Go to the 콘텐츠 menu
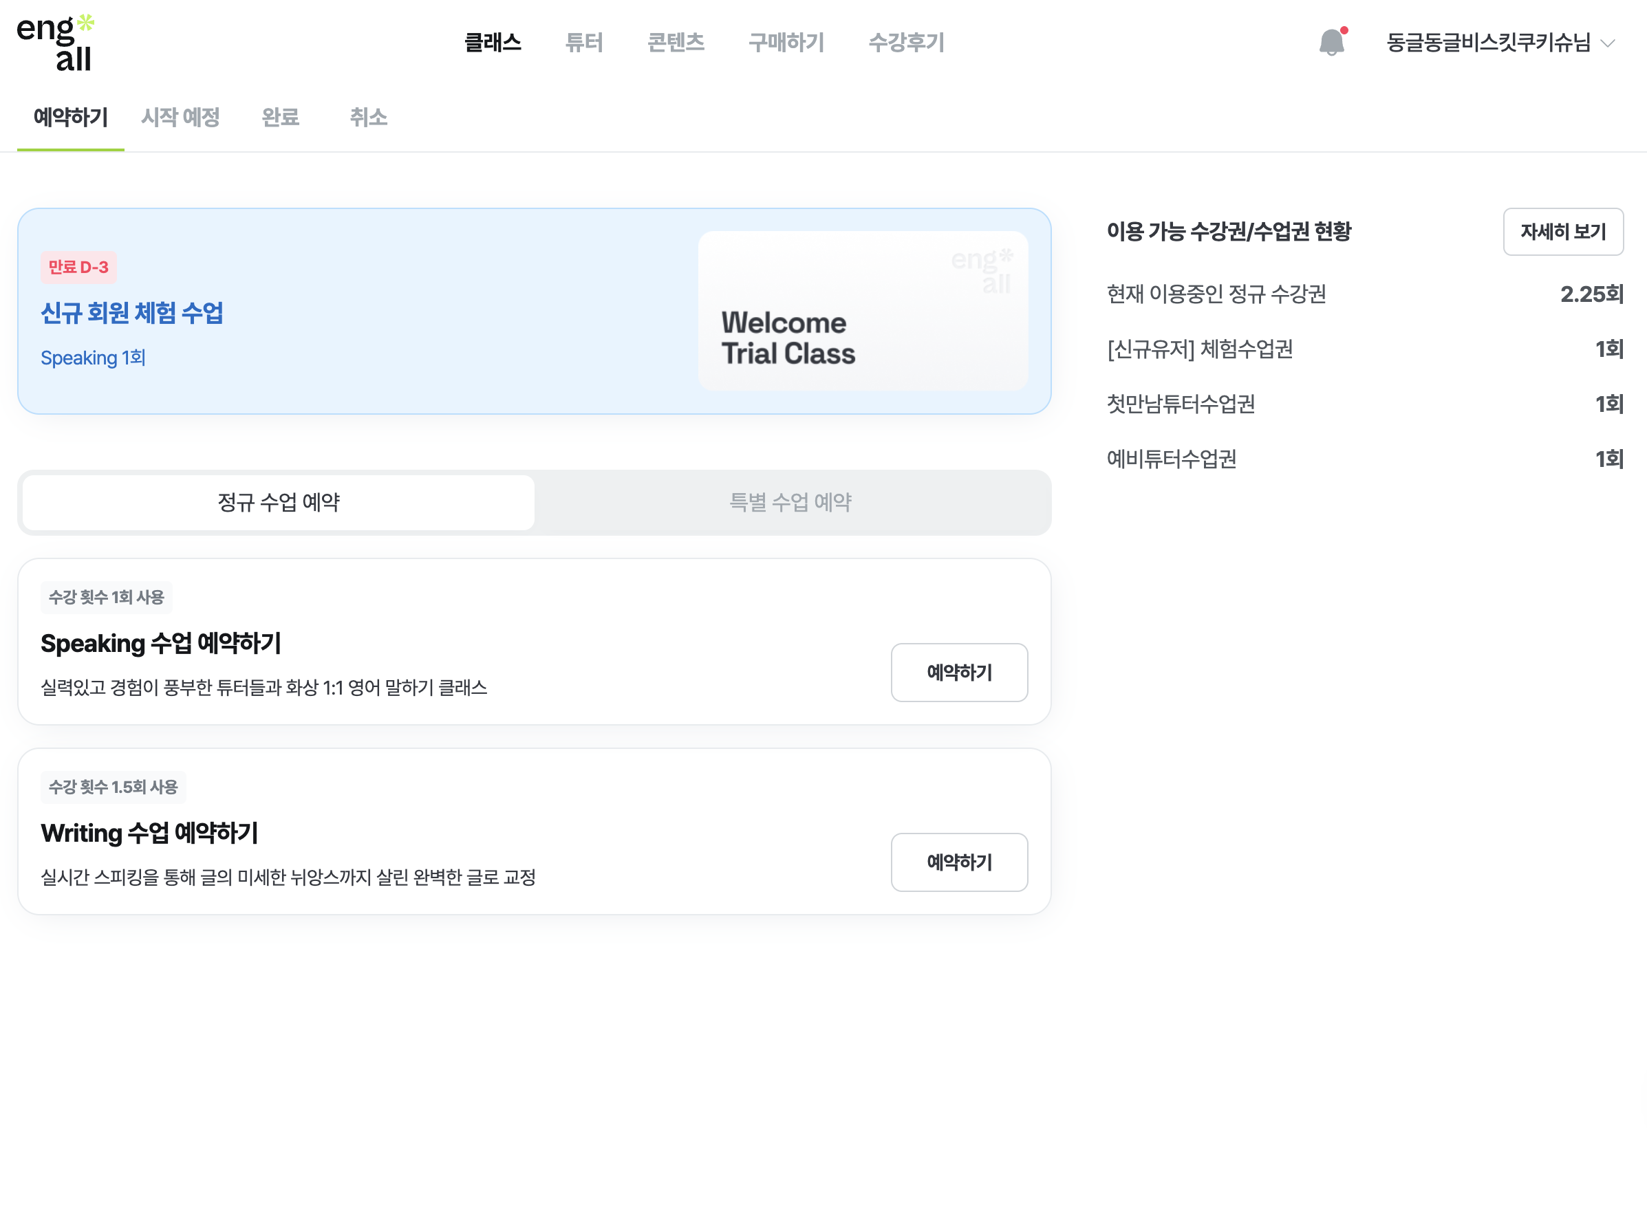Screen dimensions: 1647x1209 tap(675, 43)
